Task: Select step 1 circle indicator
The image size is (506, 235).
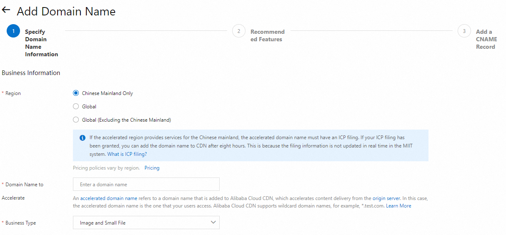Action: [x=13, y=31]
